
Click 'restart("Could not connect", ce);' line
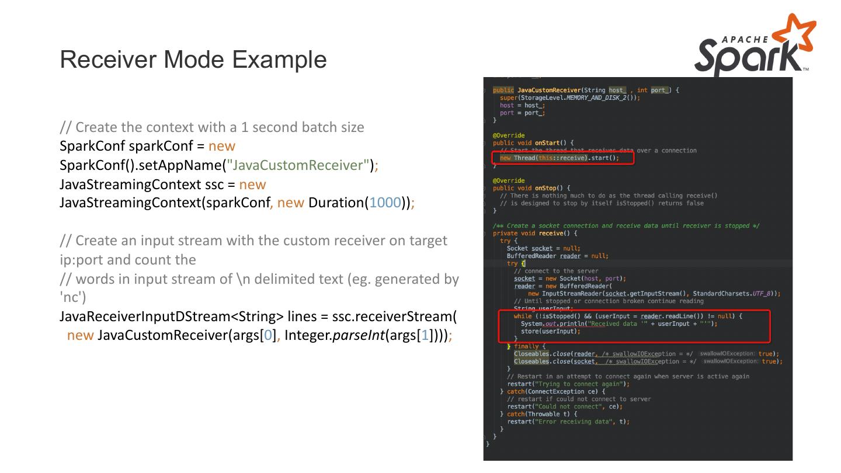point(565,406)
